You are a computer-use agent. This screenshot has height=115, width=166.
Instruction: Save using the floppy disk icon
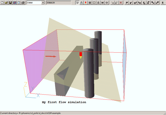pos(10,3)
